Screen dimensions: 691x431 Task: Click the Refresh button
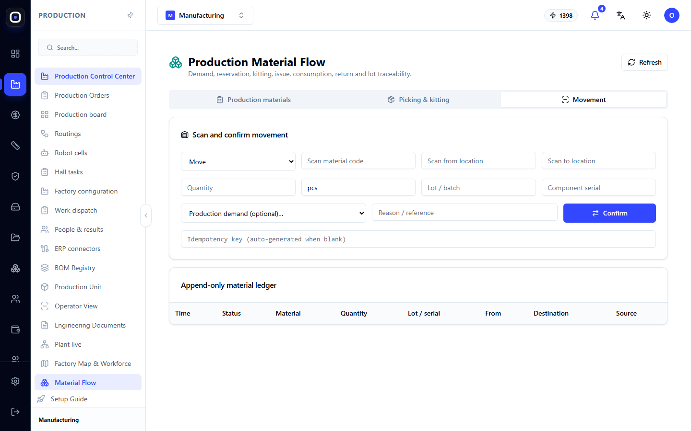click(x=644, y=62)
